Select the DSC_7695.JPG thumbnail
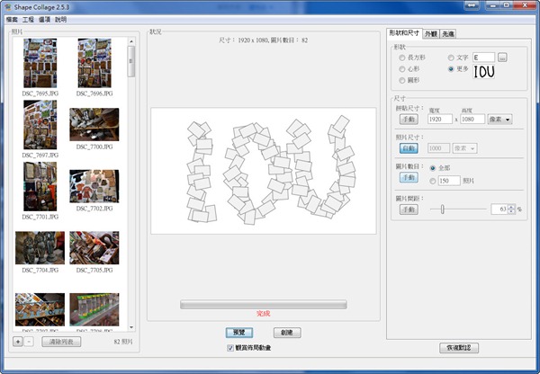The image size is (540, 374). 39,63
